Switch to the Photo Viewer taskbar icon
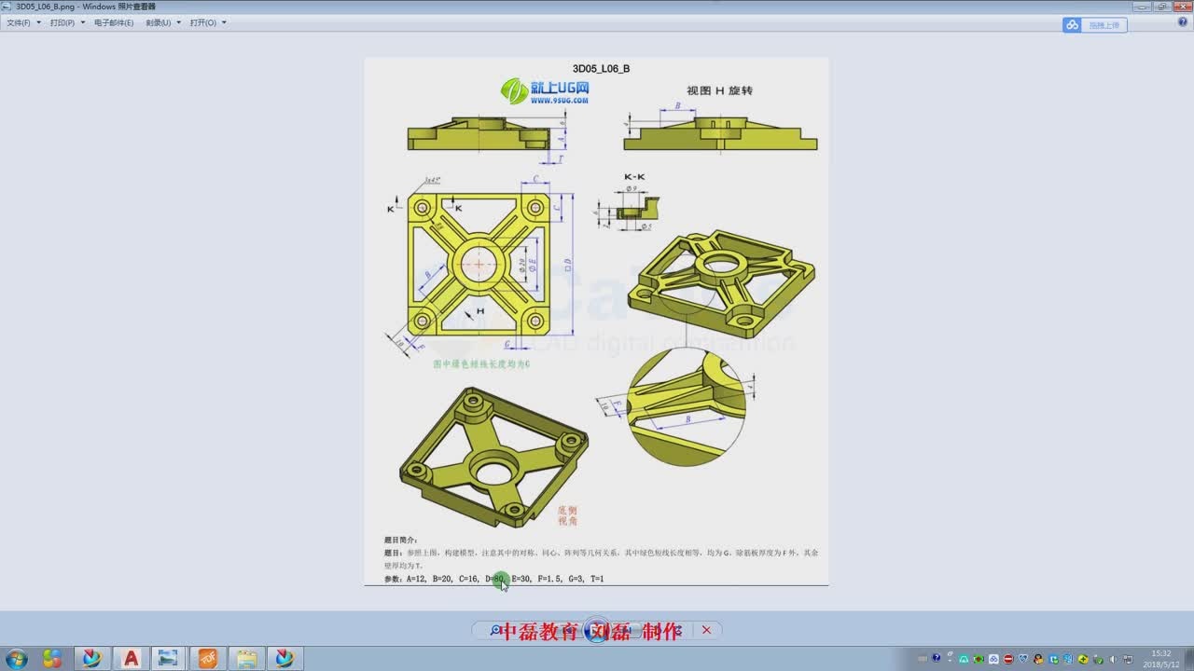Screen dimensions: 1194x671 169,659
